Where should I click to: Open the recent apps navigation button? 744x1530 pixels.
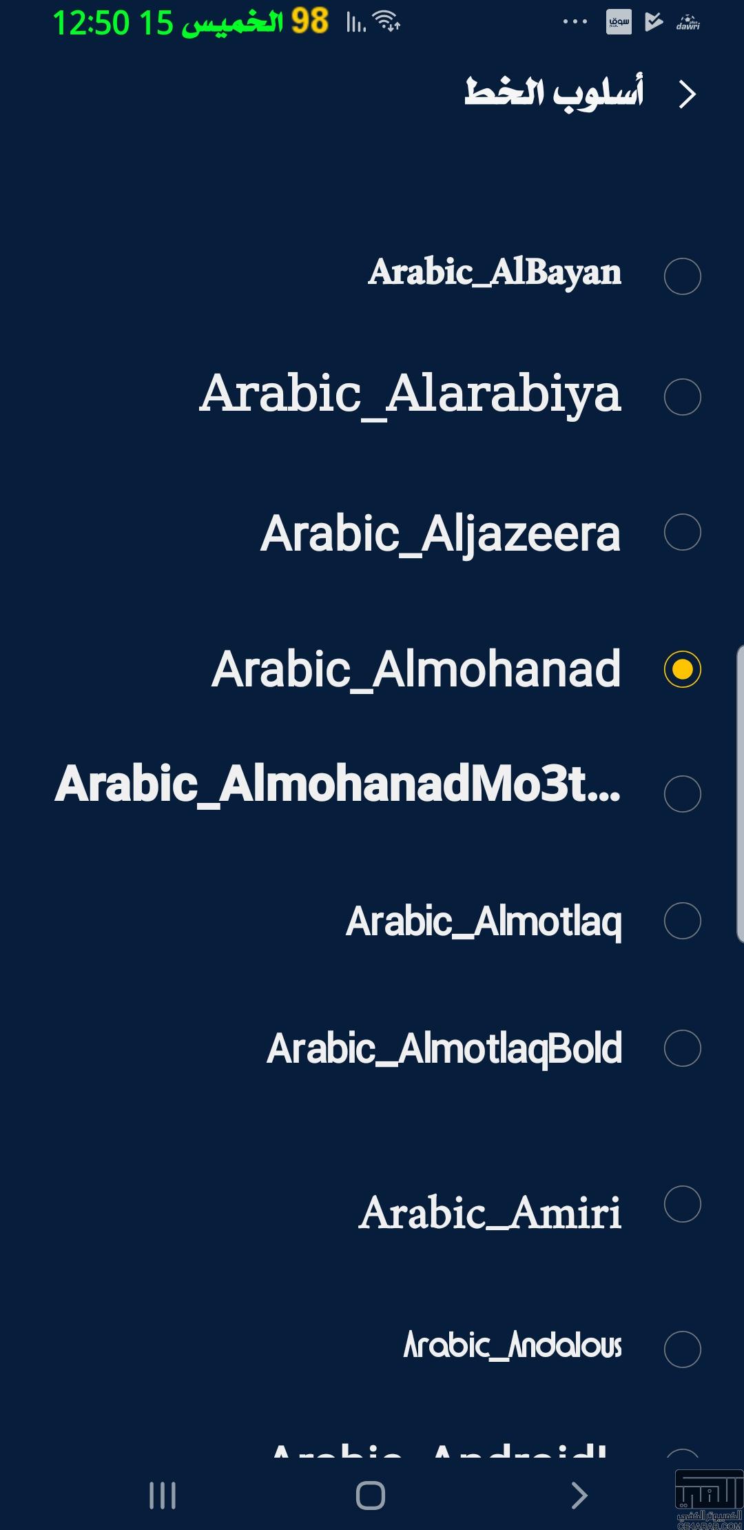click(x=163, y=1495)
